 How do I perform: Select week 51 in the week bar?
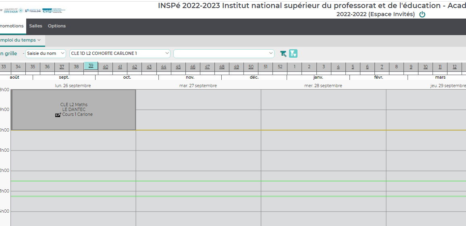coord(266,67)
